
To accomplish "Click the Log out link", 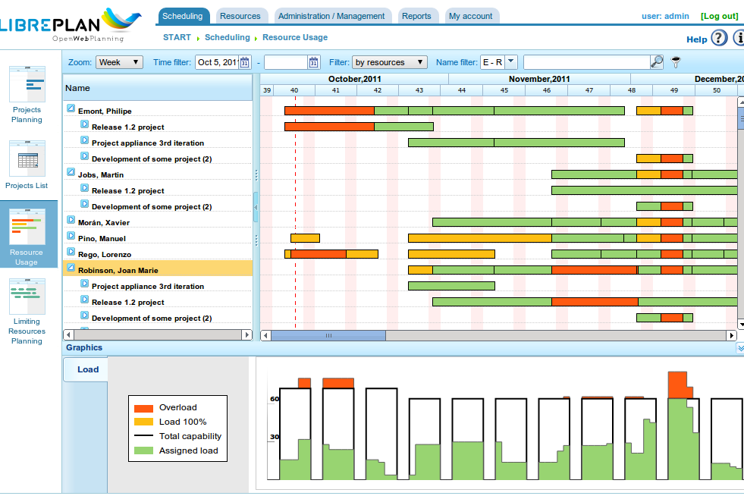I will pyautogui.click(x=720, y=16).
